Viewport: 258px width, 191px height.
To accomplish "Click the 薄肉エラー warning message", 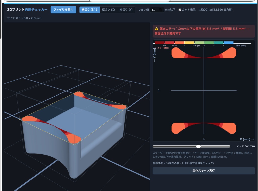I will [x=204, y=31].
